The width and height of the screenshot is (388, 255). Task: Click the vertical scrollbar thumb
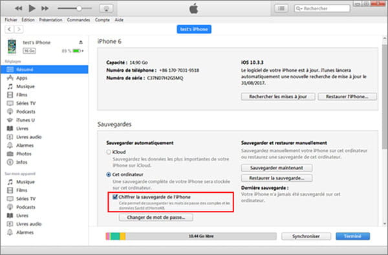(385, 96)
